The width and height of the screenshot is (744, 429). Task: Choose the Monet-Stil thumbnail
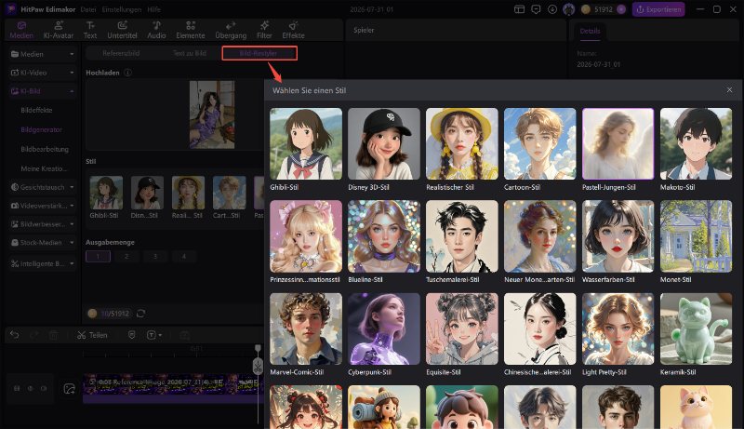coord(696,236)
